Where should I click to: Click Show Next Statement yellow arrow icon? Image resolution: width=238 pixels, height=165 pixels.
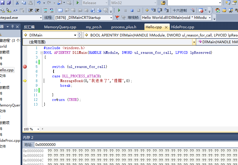pos(147,10)
